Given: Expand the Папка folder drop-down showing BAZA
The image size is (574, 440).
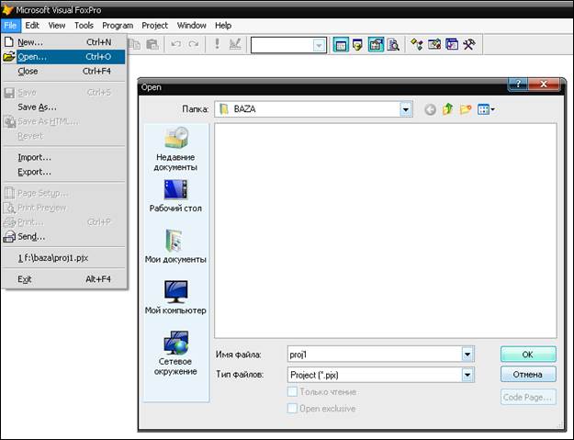Looking at the screenshot, I should pyautogui.click(x=406, y=109).
